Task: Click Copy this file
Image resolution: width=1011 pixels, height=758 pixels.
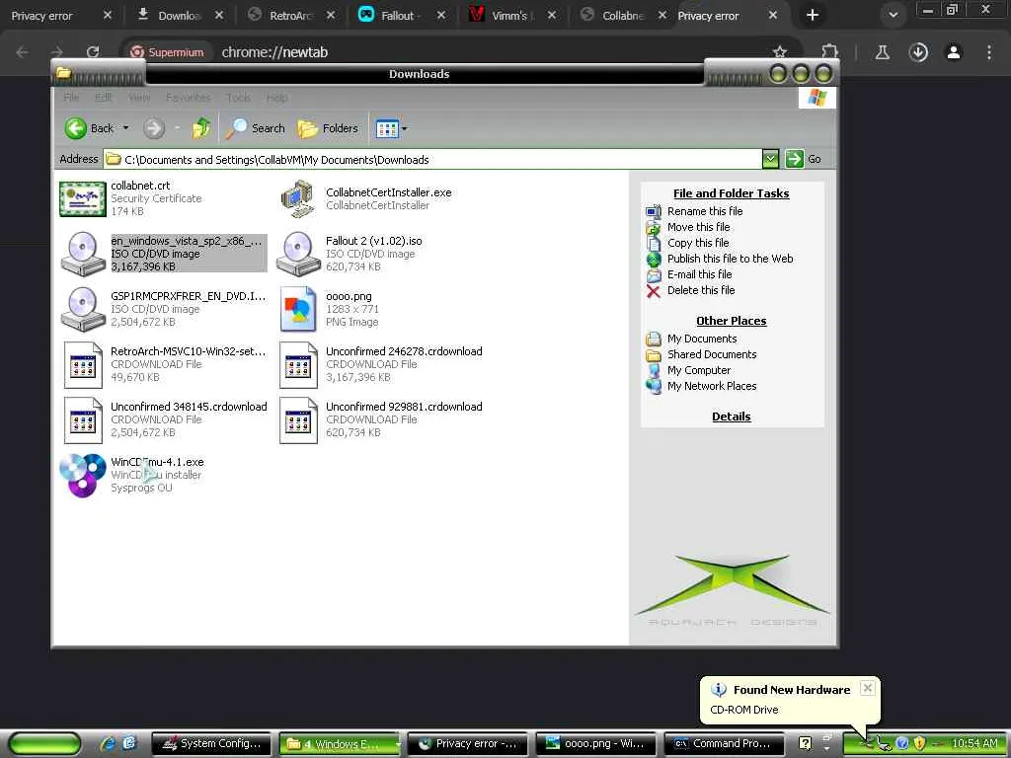Action: (x=698, y=243)
